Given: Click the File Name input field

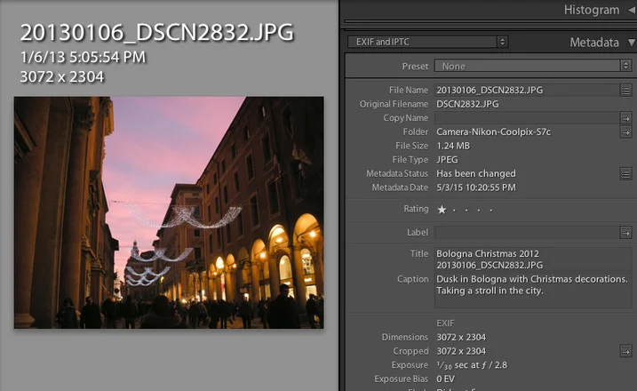Looking at the screenshot, I should tap(527, 90).
